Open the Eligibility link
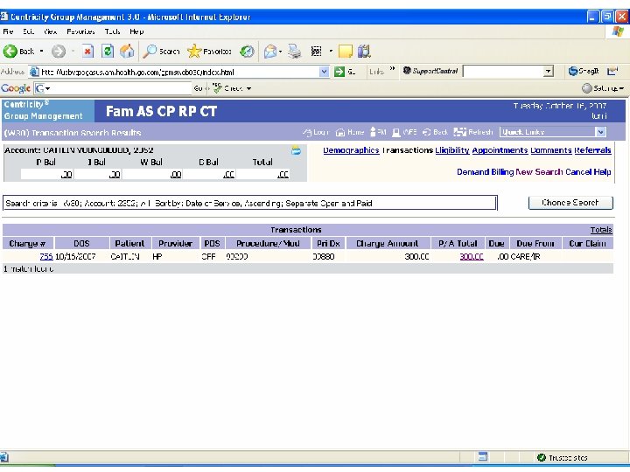The image size is (630, 472). pos(452,150)
